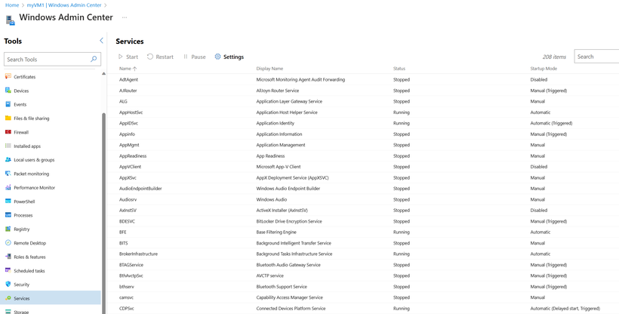Focus the services Search box

coord(596,57)
